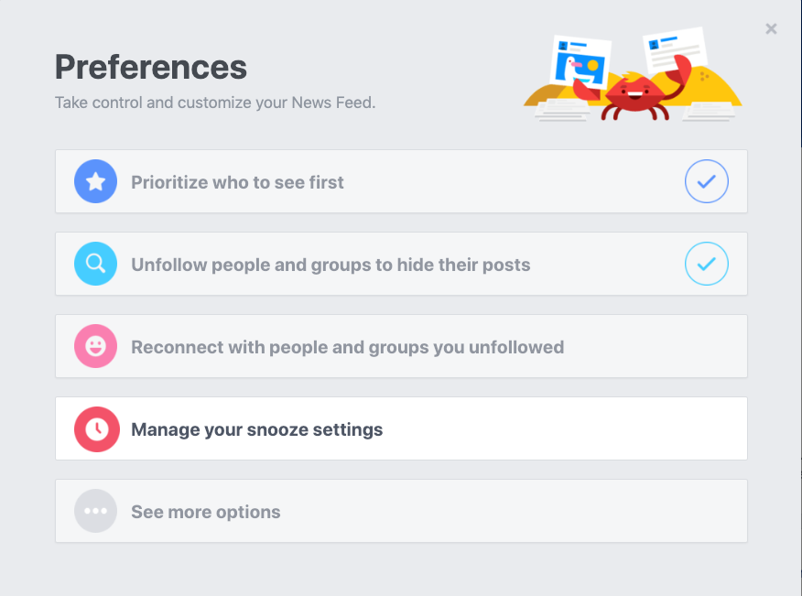
Task: Expand "See more options"
Action: (x=401, y=511)
